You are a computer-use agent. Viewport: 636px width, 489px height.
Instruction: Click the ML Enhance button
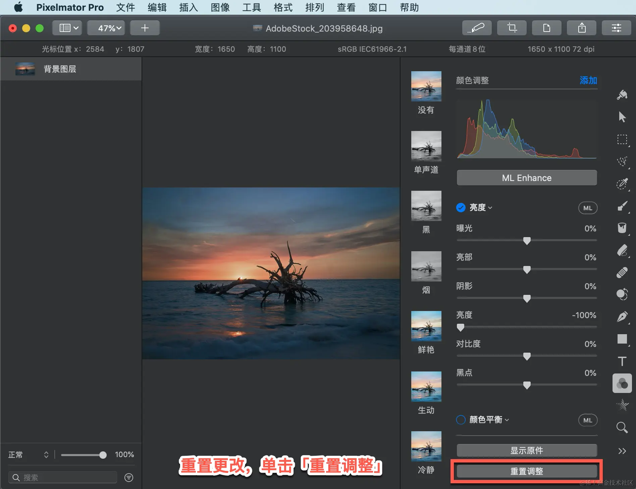click(527, 178)
